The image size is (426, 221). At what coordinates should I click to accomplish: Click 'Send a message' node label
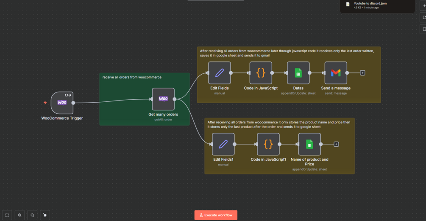(x=336, y=88)
